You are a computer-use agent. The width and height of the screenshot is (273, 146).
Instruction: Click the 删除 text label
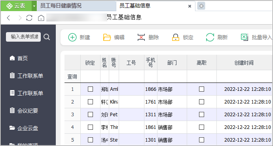[154, 37]
